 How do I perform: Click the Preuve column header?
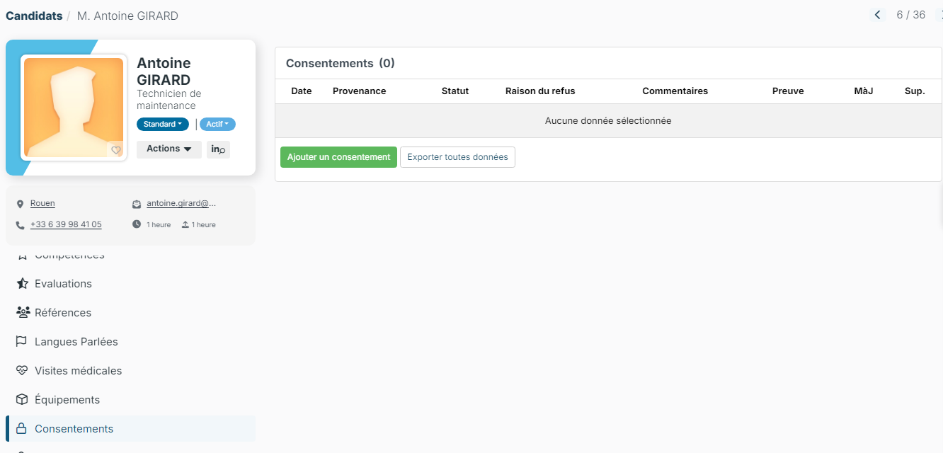788,91
